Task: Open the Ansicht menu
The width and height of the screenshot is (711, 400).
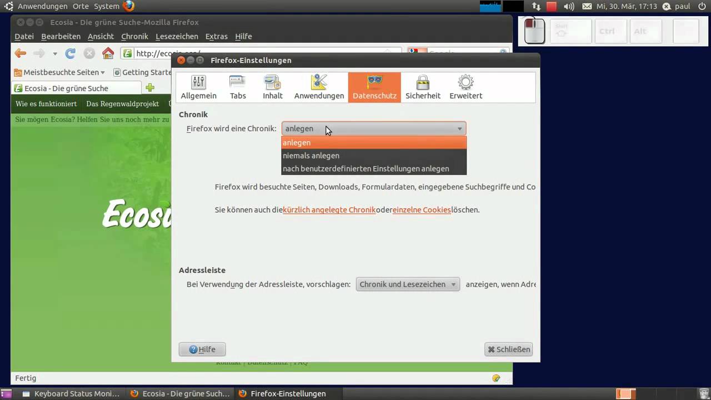Action: (x=101, y=37)
